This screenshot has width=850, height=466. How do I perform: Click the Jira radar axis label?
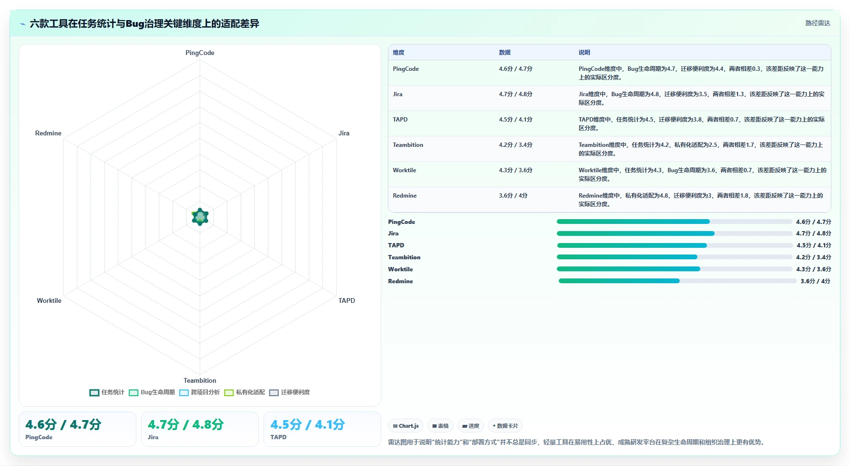tap(344, 133)
